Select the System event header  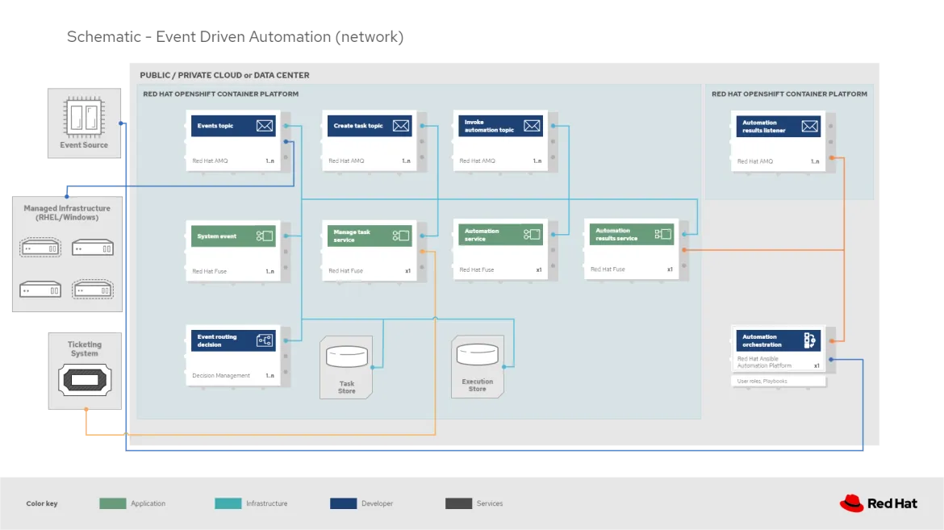(x=233, y=236)
